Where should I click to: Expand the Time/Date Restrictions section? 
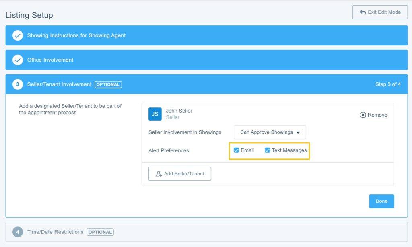click(55, 232)
